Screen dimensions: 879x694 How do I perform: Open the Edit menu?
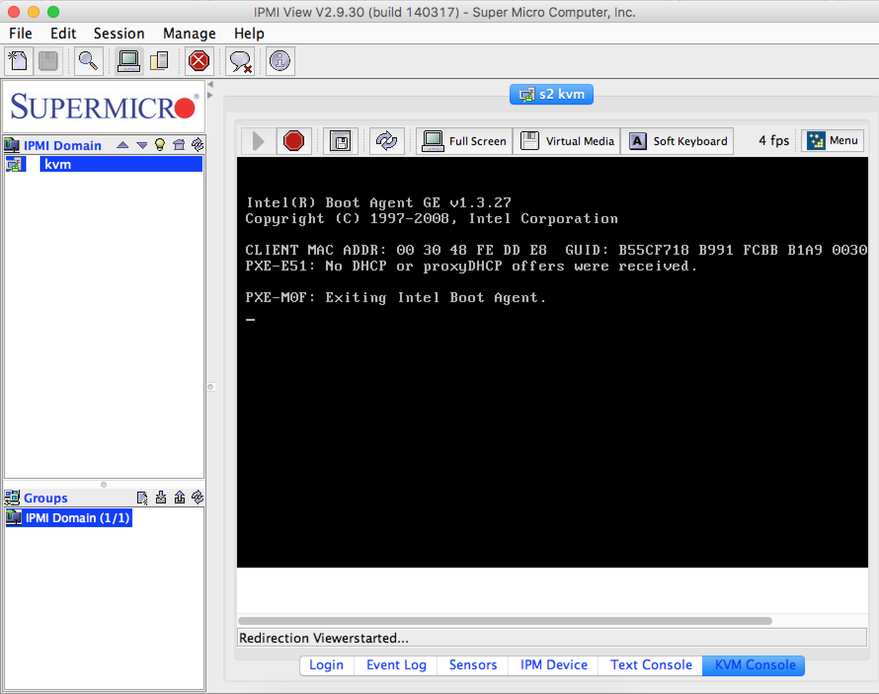63,34
